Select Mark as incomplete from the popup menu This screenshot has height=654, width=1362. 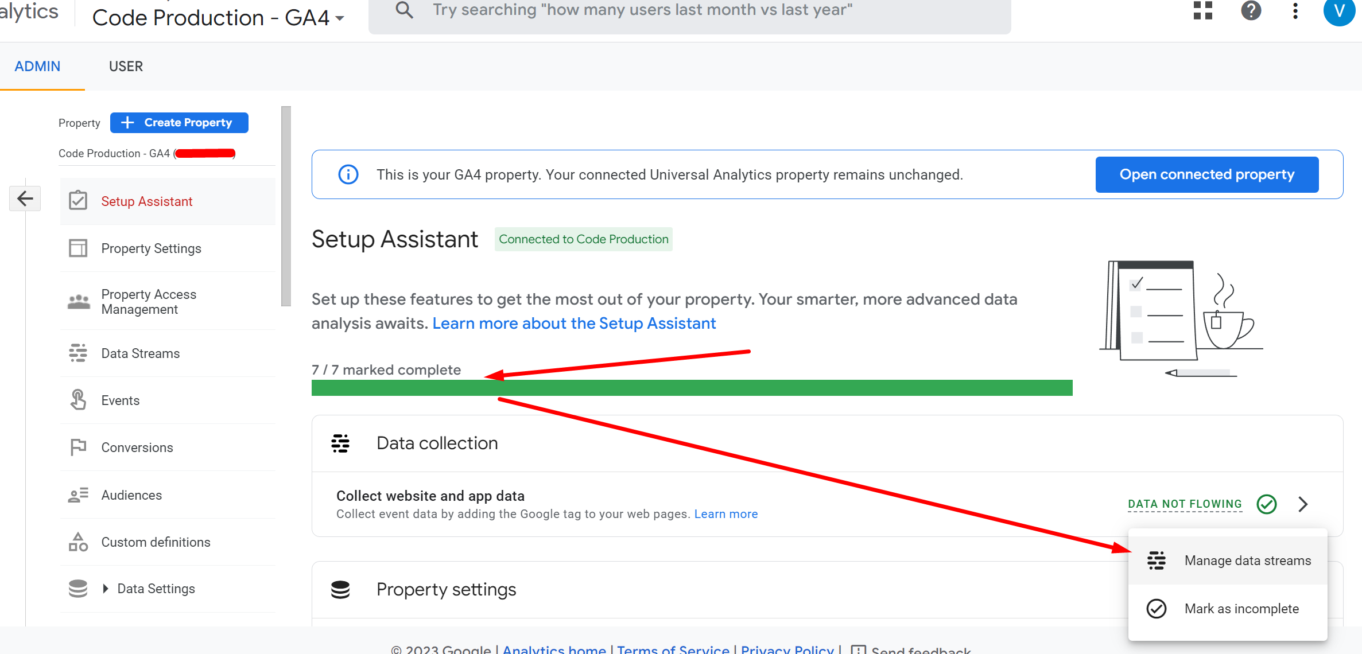(1228, 609)
